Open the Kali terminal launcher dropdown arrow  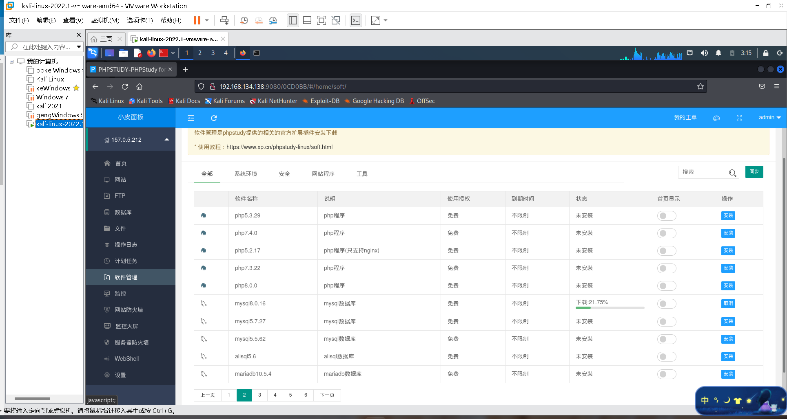173,53
